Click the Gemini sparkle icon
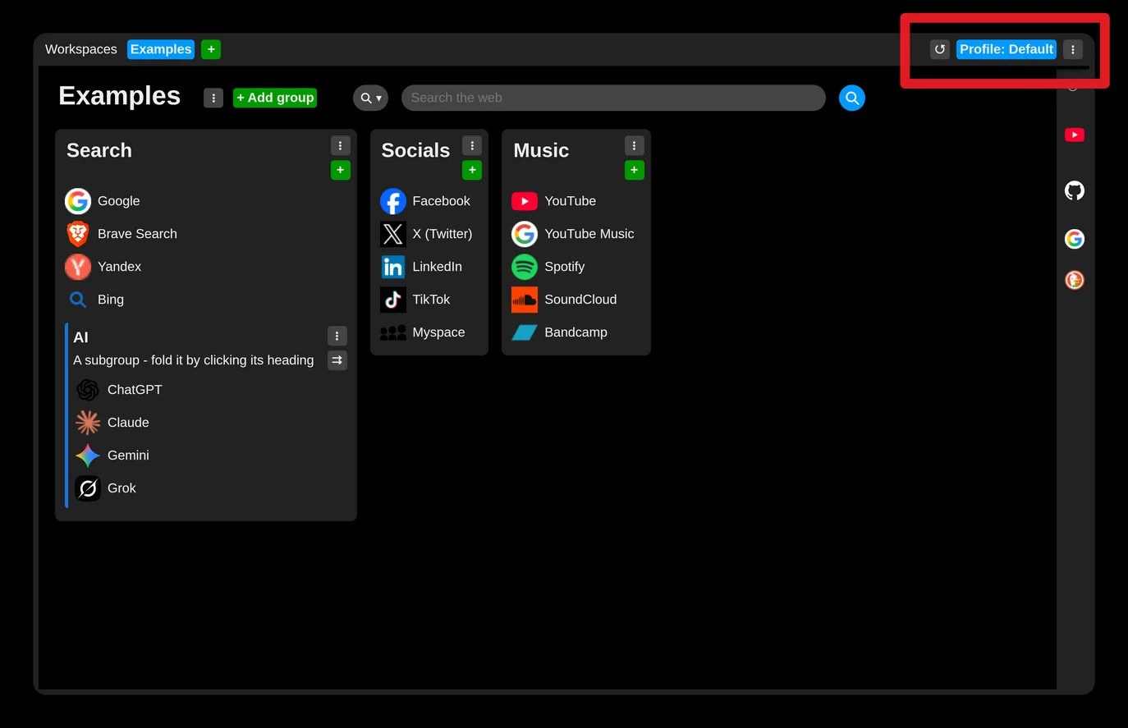The image size is (1128, 728). (x=88, y=456)
